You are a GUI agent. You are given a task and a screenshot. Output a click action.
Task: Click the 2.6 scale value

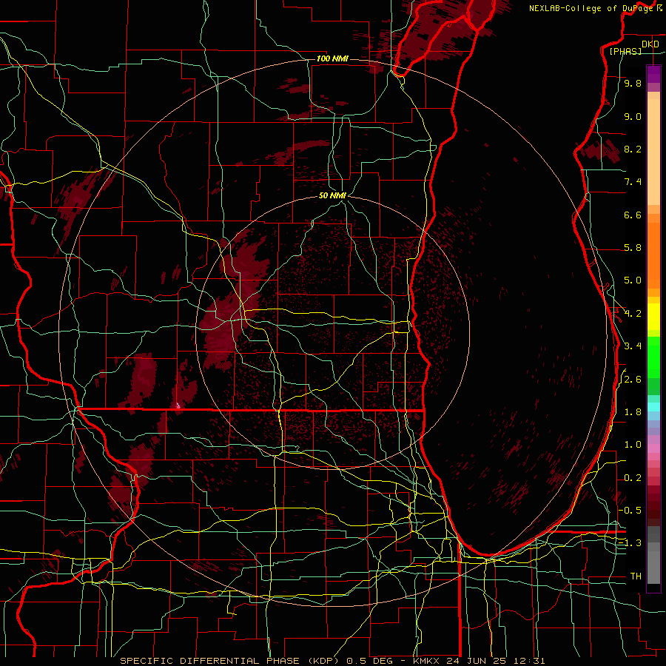633,380
